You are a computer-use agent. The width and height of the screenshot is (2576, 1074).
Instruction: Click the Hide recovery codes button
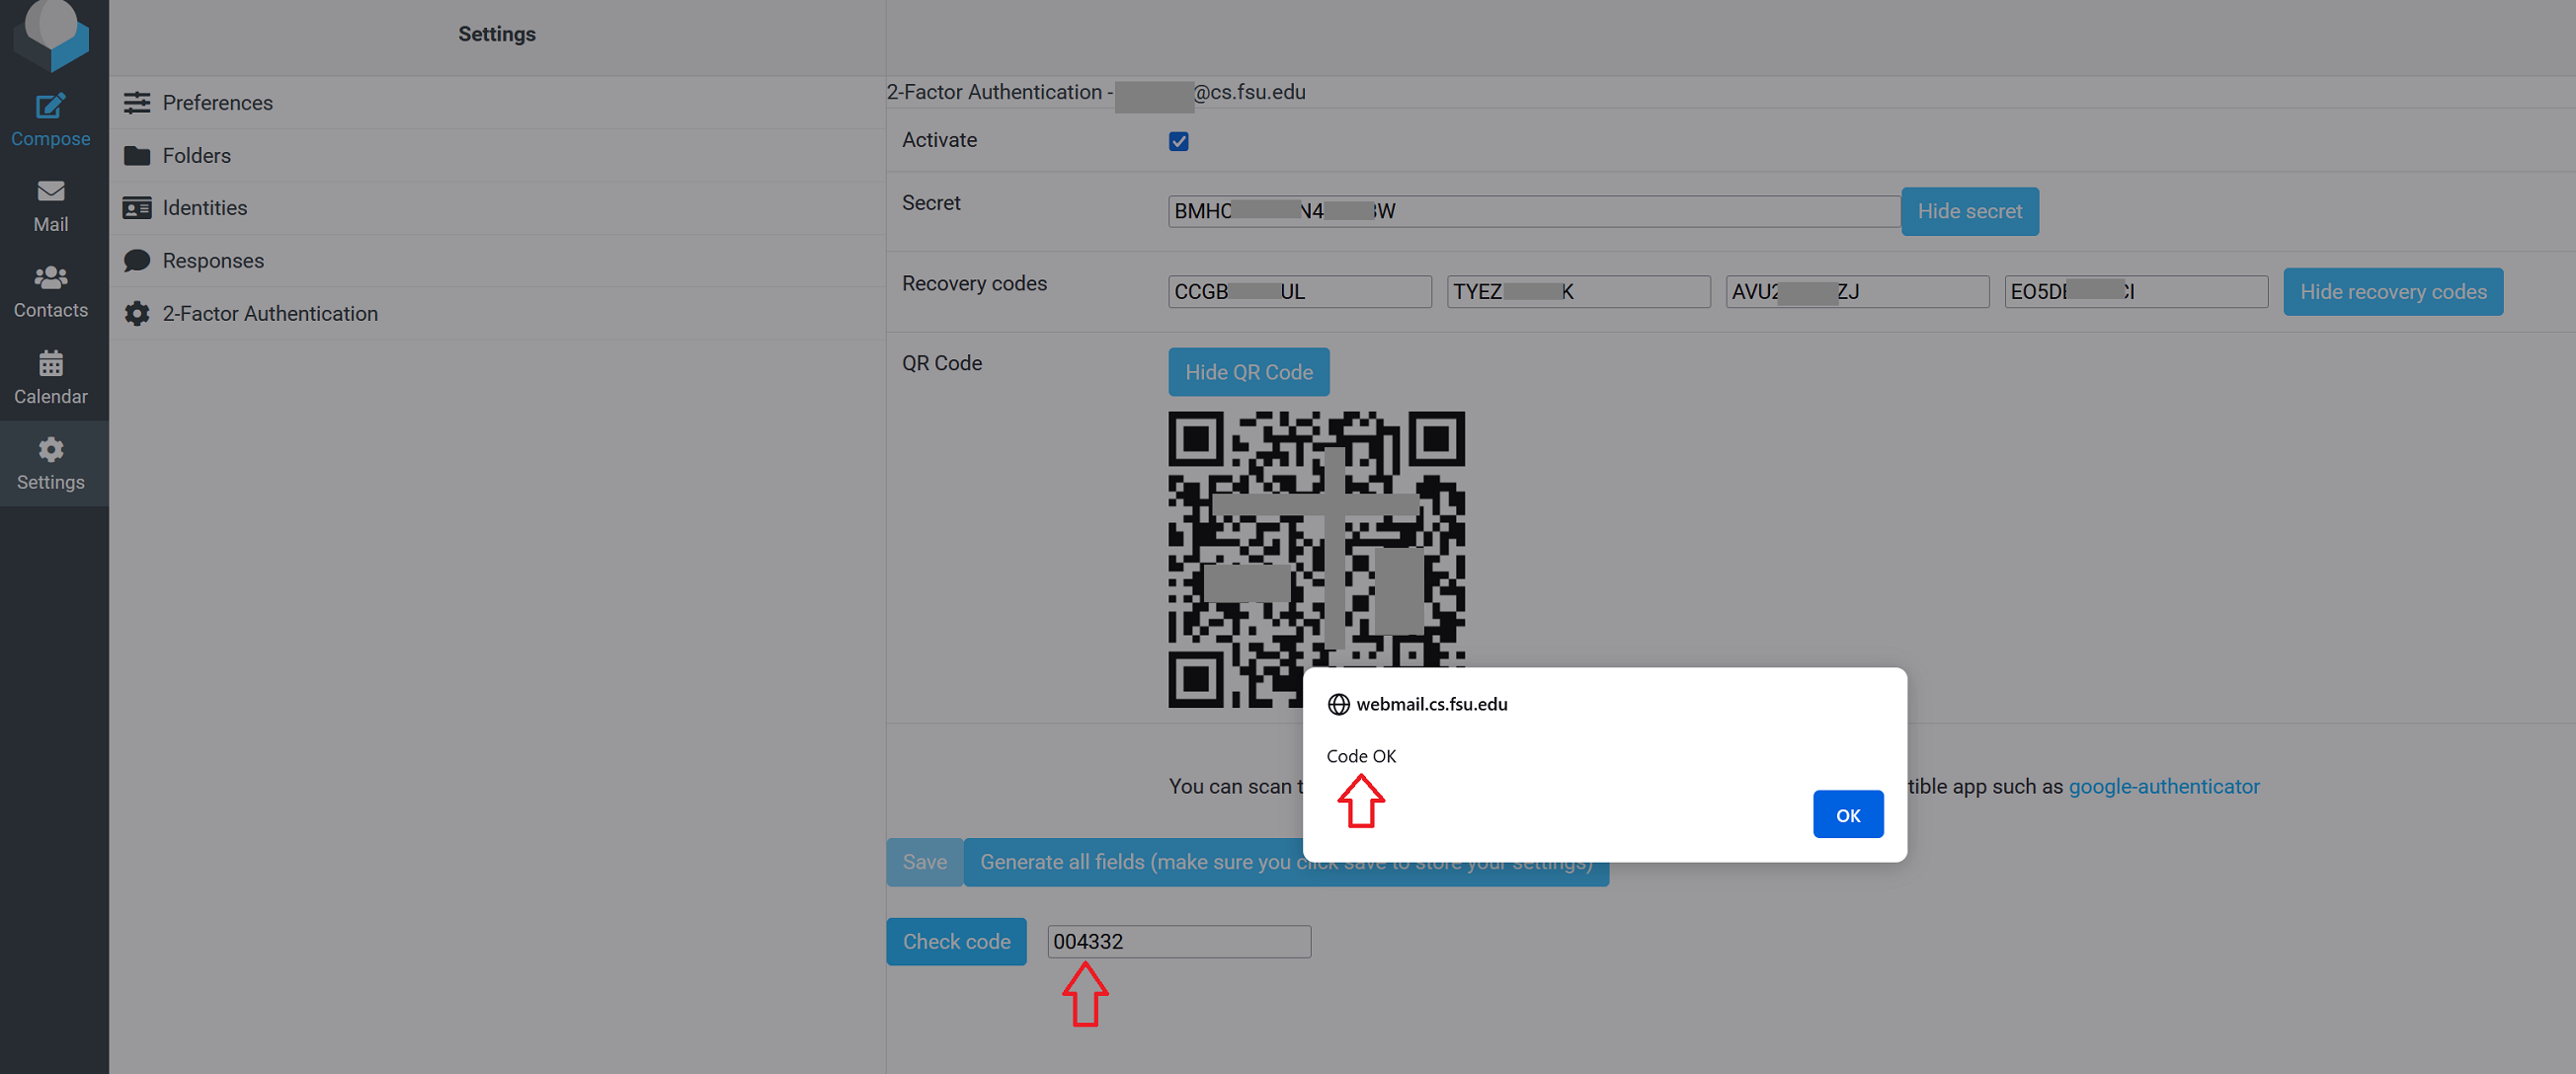(x=2393, y=292)
